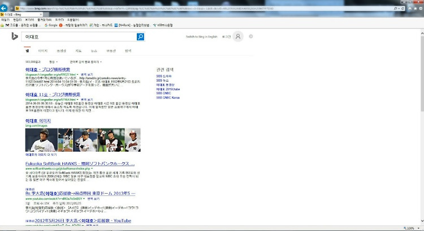Open the zoom level dropdown in the status bar
The image size is (424, 231).
click(x=418, y=228)
